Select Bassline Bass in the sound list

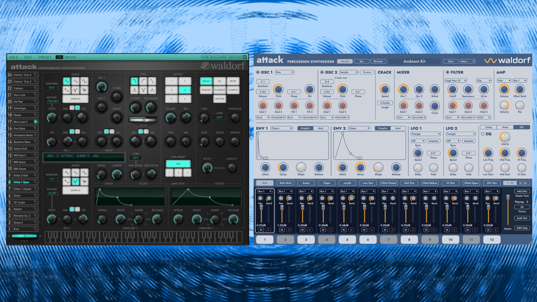22,142
